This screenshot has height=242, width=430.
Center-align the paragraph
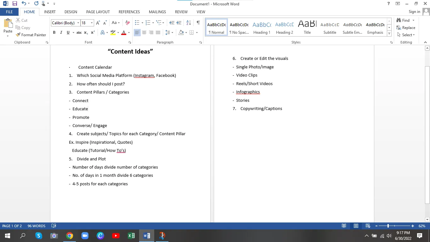tap(144, 32)
